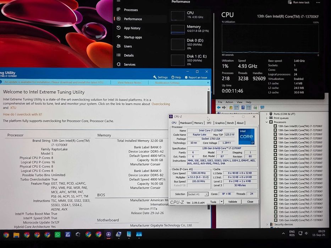Click the blue Help question-mark toolbar icon

click(243, 108)
